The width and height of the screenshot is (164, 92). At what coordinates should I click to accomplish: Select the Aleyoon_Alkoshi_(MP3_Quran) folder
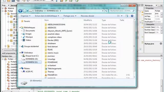pyautogui.click(x=60, y=31)
